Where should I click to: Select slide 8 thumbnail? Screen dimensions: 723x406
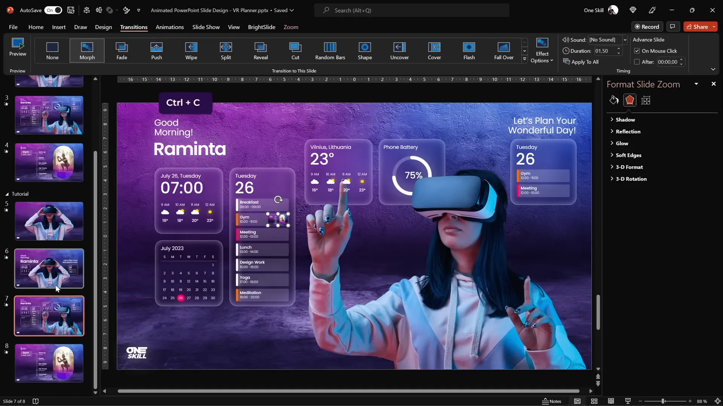click(x=49, y=363)
